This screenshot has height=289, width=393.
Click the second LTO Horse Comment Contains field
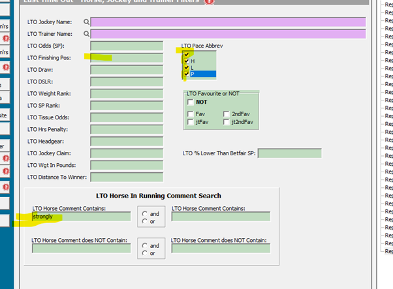tap(221, 217)
